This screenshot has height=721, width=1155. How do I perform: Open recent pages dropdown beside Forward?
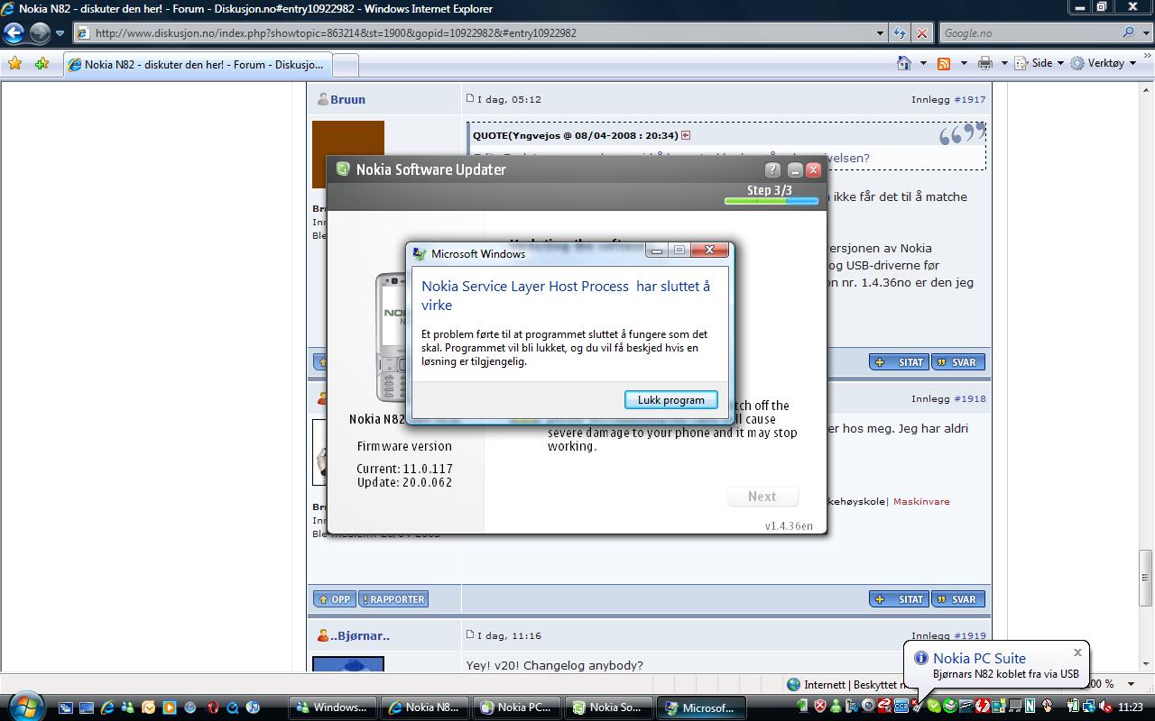tap(60, 33)
